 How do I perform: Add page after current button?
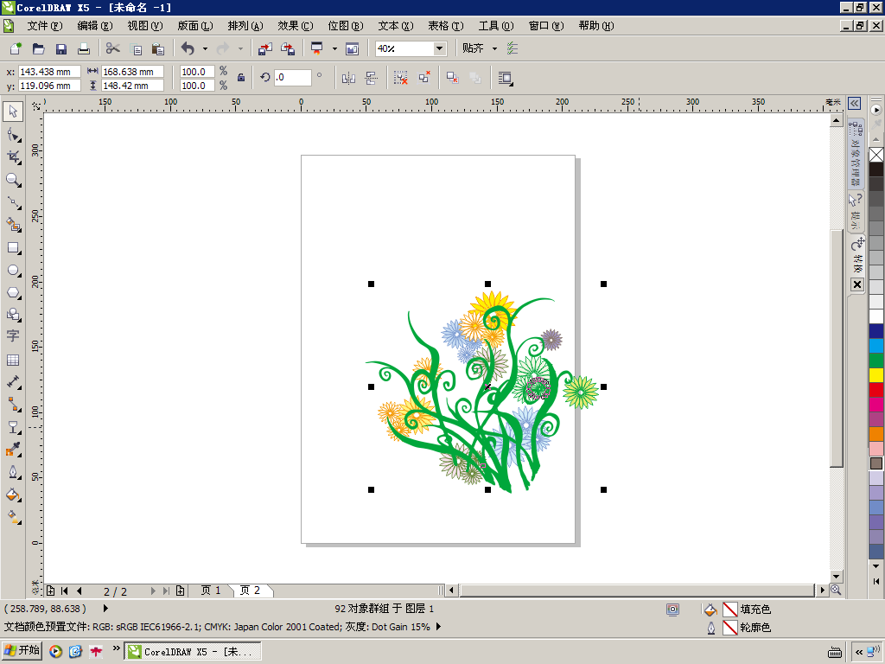click(180, 591)
